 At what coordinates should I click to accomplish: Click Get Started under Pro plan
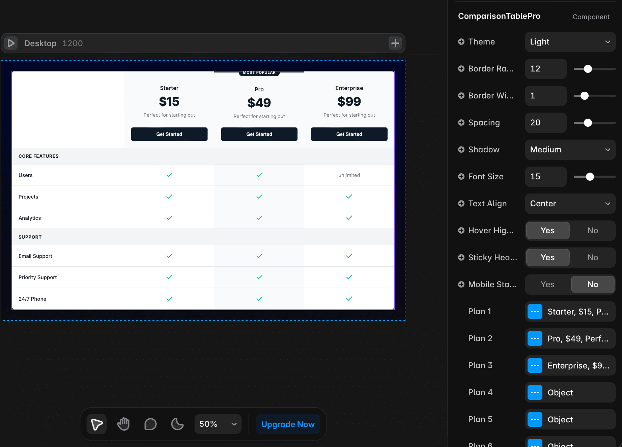(259, 134)
